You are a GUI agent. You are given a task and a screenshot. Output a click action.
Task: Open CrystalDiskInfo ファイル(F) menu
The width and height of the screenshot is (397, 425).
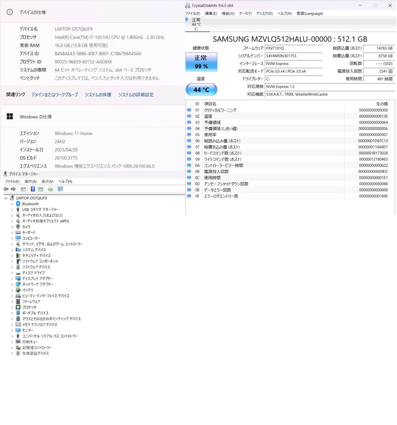(x=193, y=13)
